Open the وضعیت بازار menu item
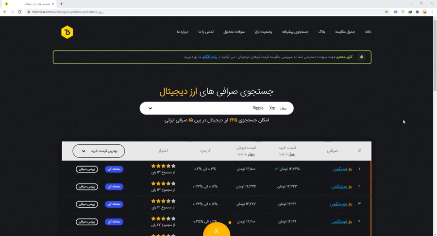 [x=263, y=32]
